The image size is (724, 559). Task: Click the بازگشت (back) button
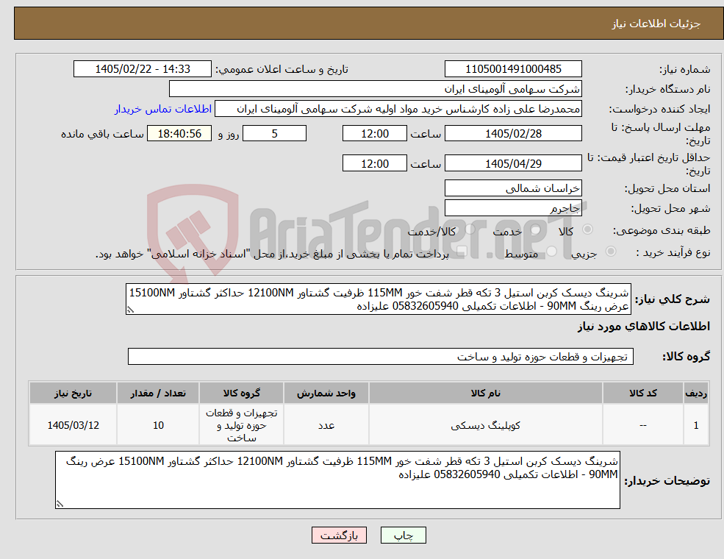pyautogui.click(x=339, y=535)
